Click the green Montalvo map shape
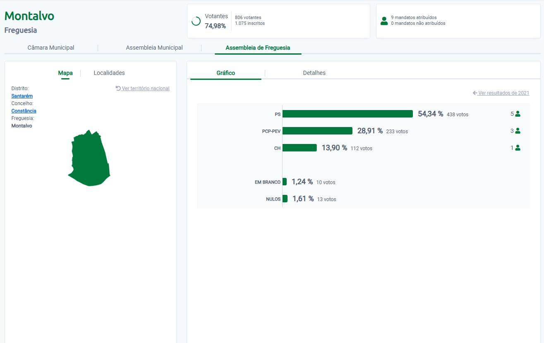The height and width of the screenshot is (343, 544). tap(90, 159)
